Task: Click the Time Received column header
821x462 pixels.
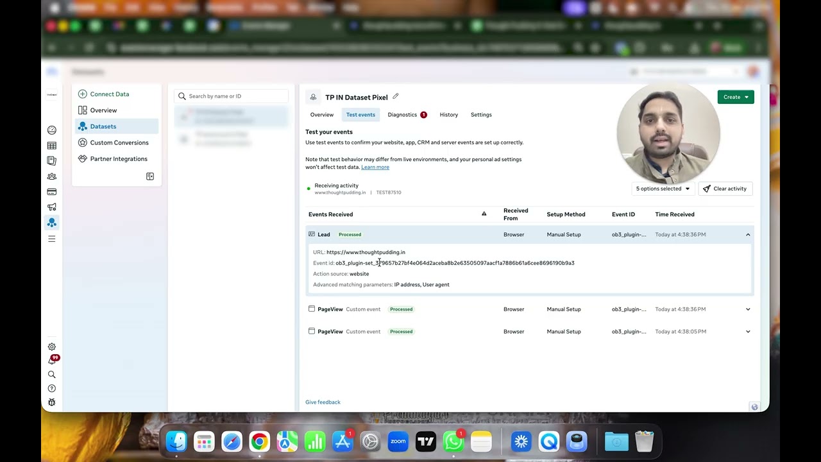Action: coord(675,214)
